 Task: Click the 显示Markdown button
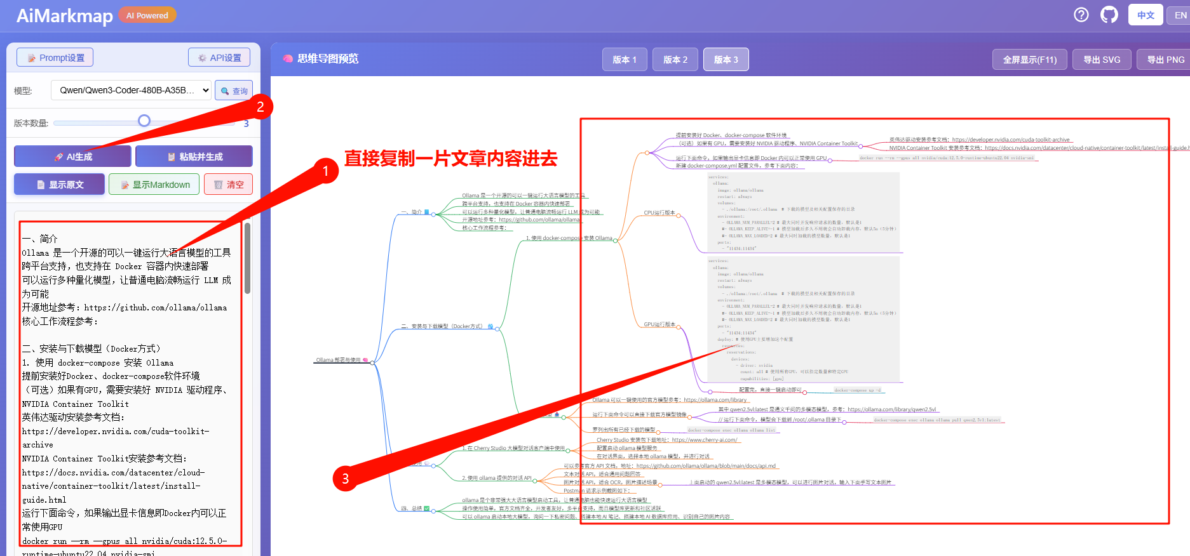click(x=154, y=184)
